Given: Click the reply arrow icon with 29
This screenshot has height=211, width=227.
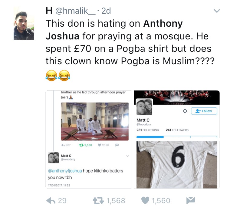Looking at the screenshot, I should point(51,201).
